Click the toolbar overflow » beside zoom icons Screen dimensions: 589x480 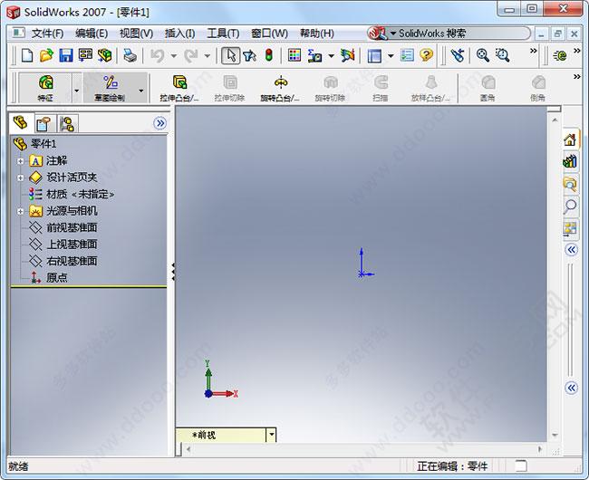pos(533,51)
